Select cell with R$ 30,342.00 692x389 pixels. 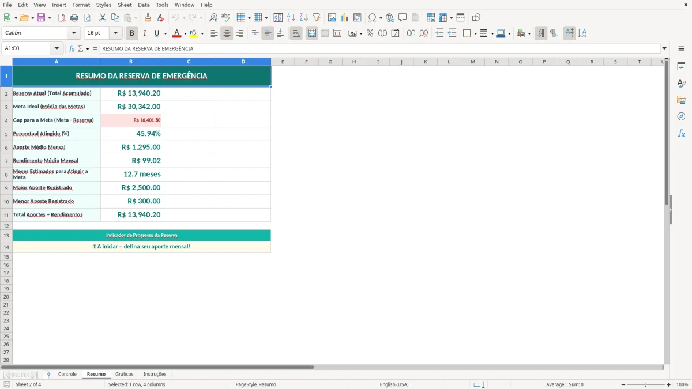(x=131, y=107)
